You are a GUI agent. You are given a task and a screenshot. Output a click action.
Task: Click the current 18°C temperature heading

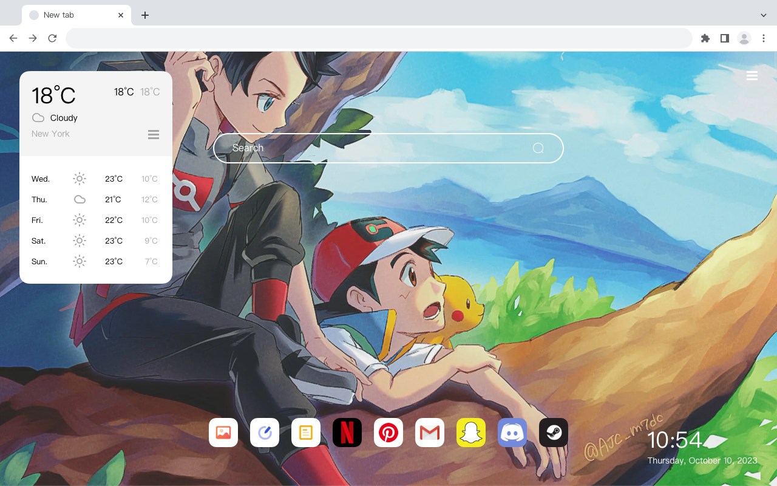[x=53, y=95]
